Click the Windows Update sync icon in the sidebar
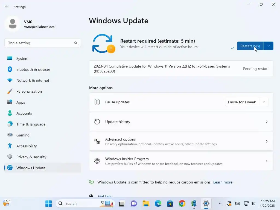The width and height of the screenshot is (280, 210). [10, 168]
